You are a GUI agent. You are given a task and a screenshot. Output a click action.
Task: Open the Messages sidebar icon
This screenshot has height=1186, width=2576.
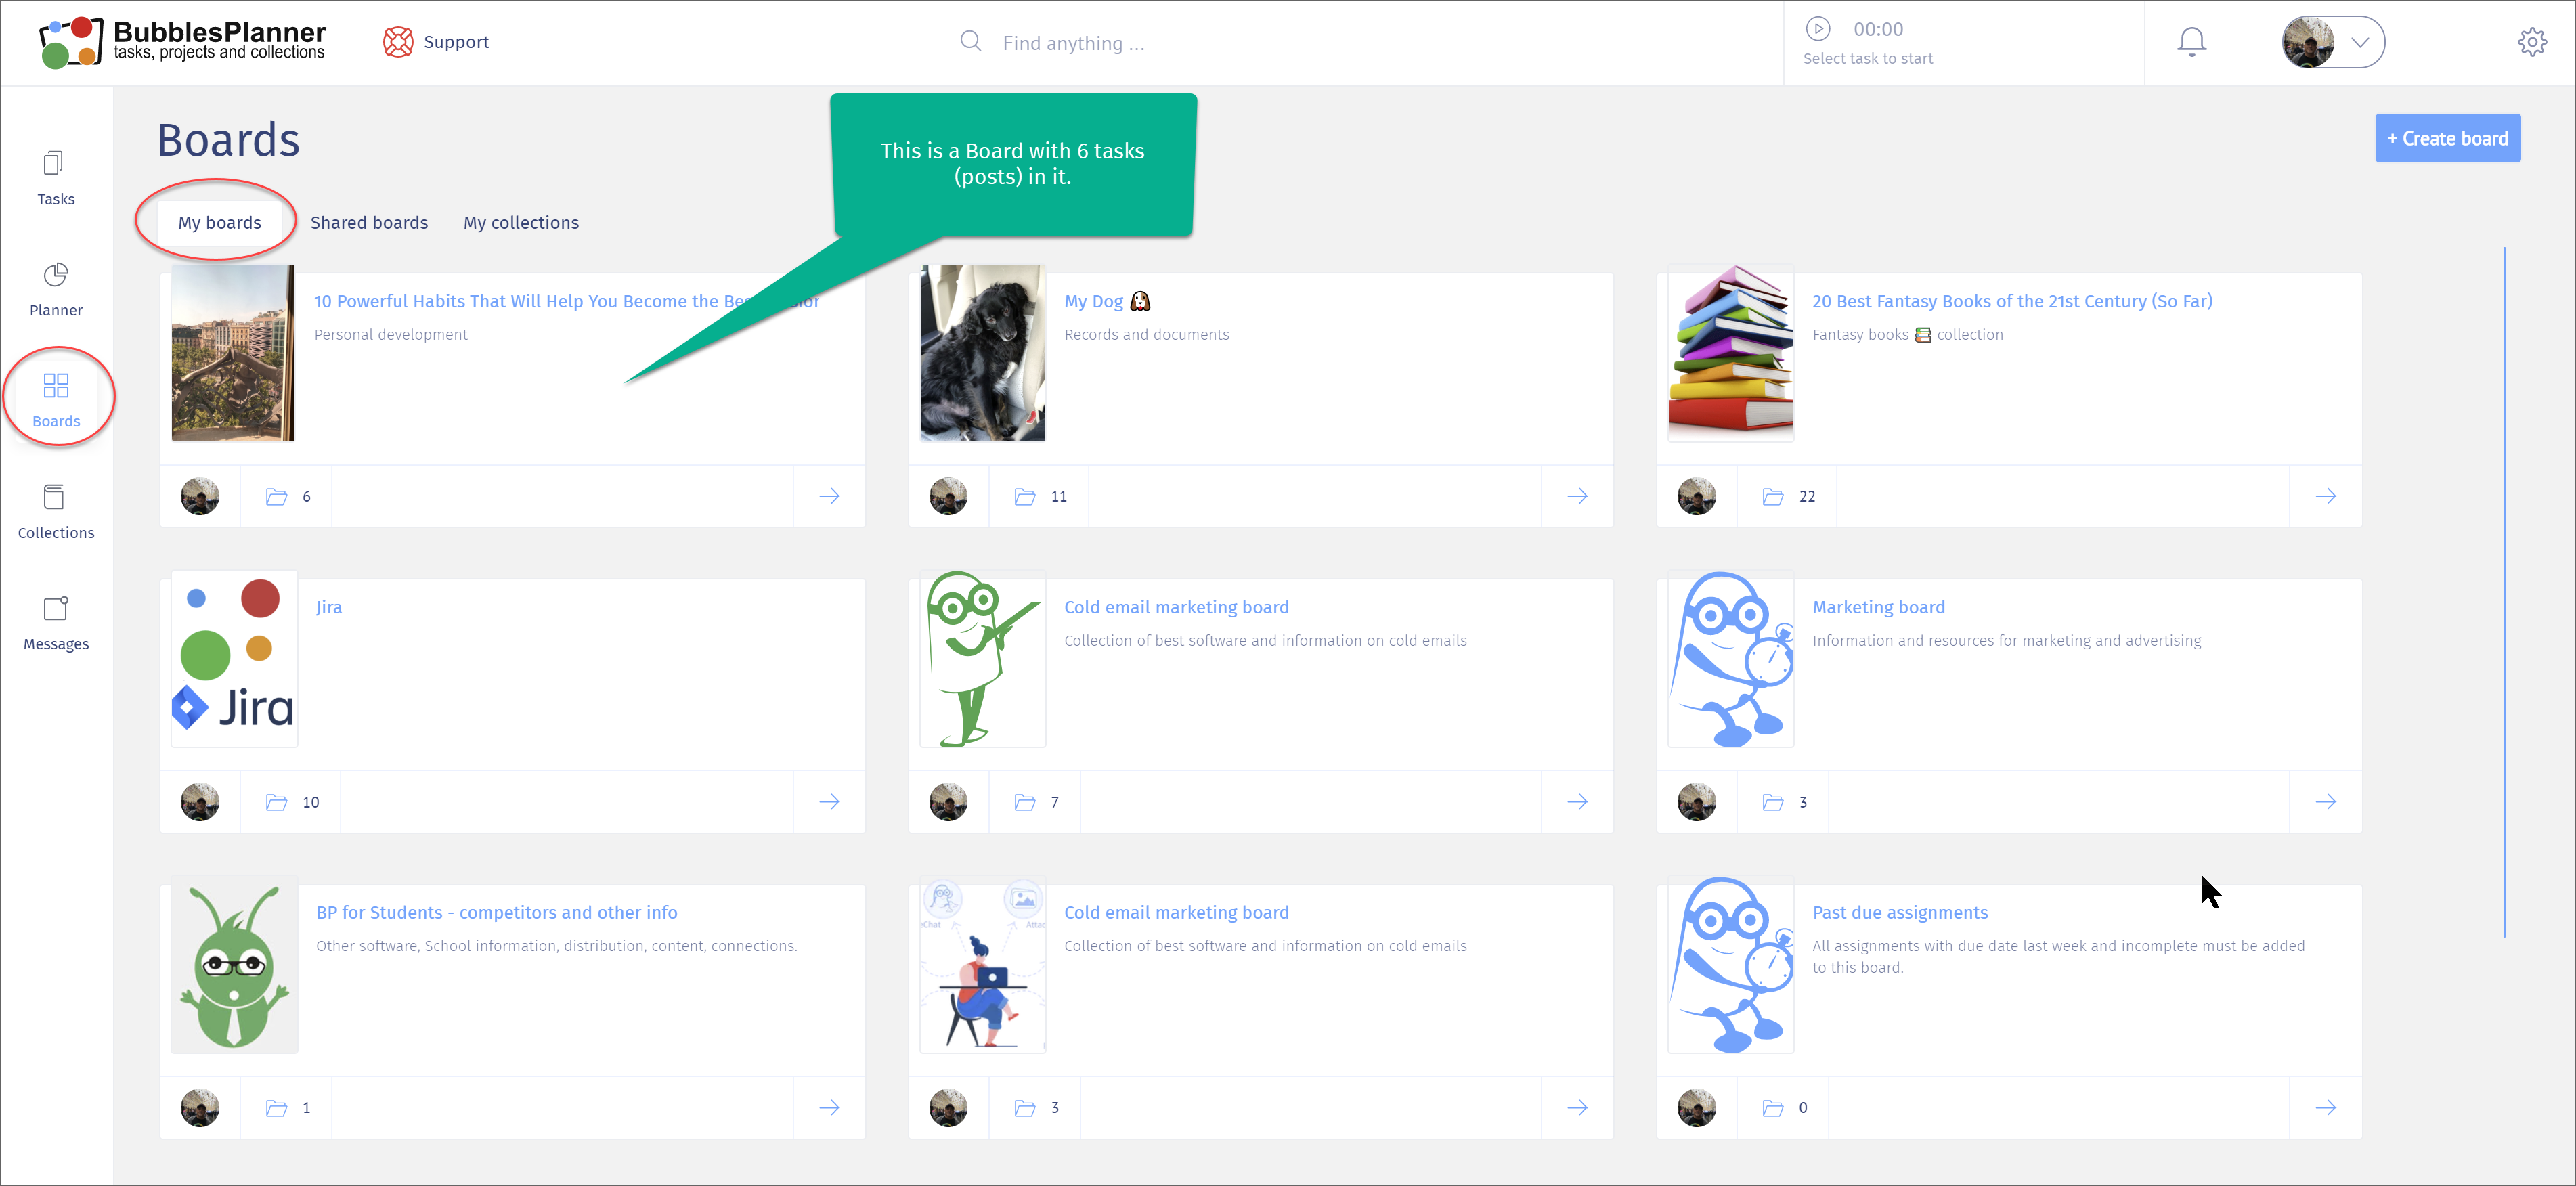pyautogui.click(x=56, y=608)
